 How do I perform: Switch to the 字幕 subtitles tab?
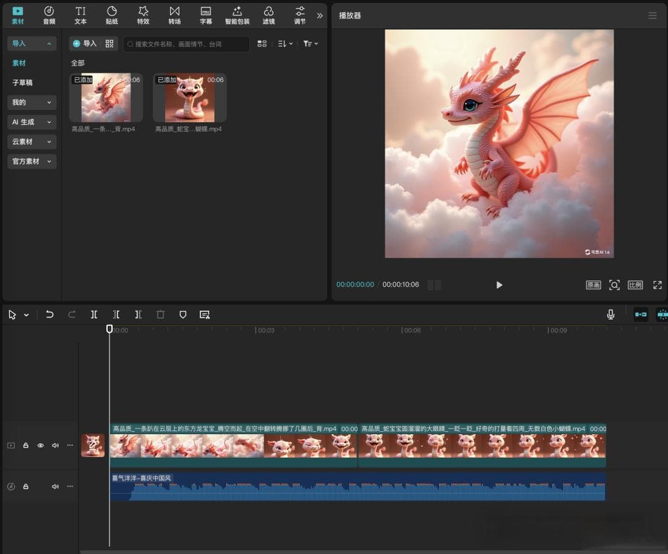point(206,15)
